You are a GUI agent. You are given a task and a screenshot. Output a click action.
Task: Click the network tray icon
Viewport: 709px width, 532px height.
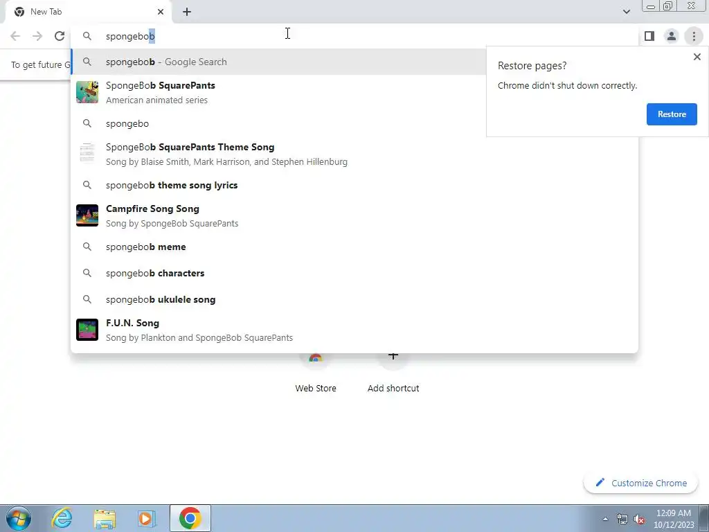tap(622, 519)
